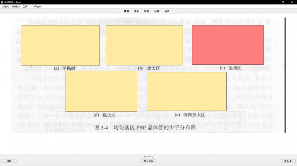
Task: Open the 更多 dropdown menu
Action: (288, 161)
